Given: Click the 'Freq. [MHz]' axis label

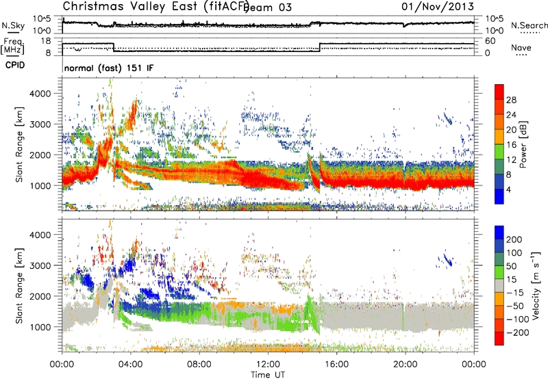Looking at the screenshot, I should (12, 46).
